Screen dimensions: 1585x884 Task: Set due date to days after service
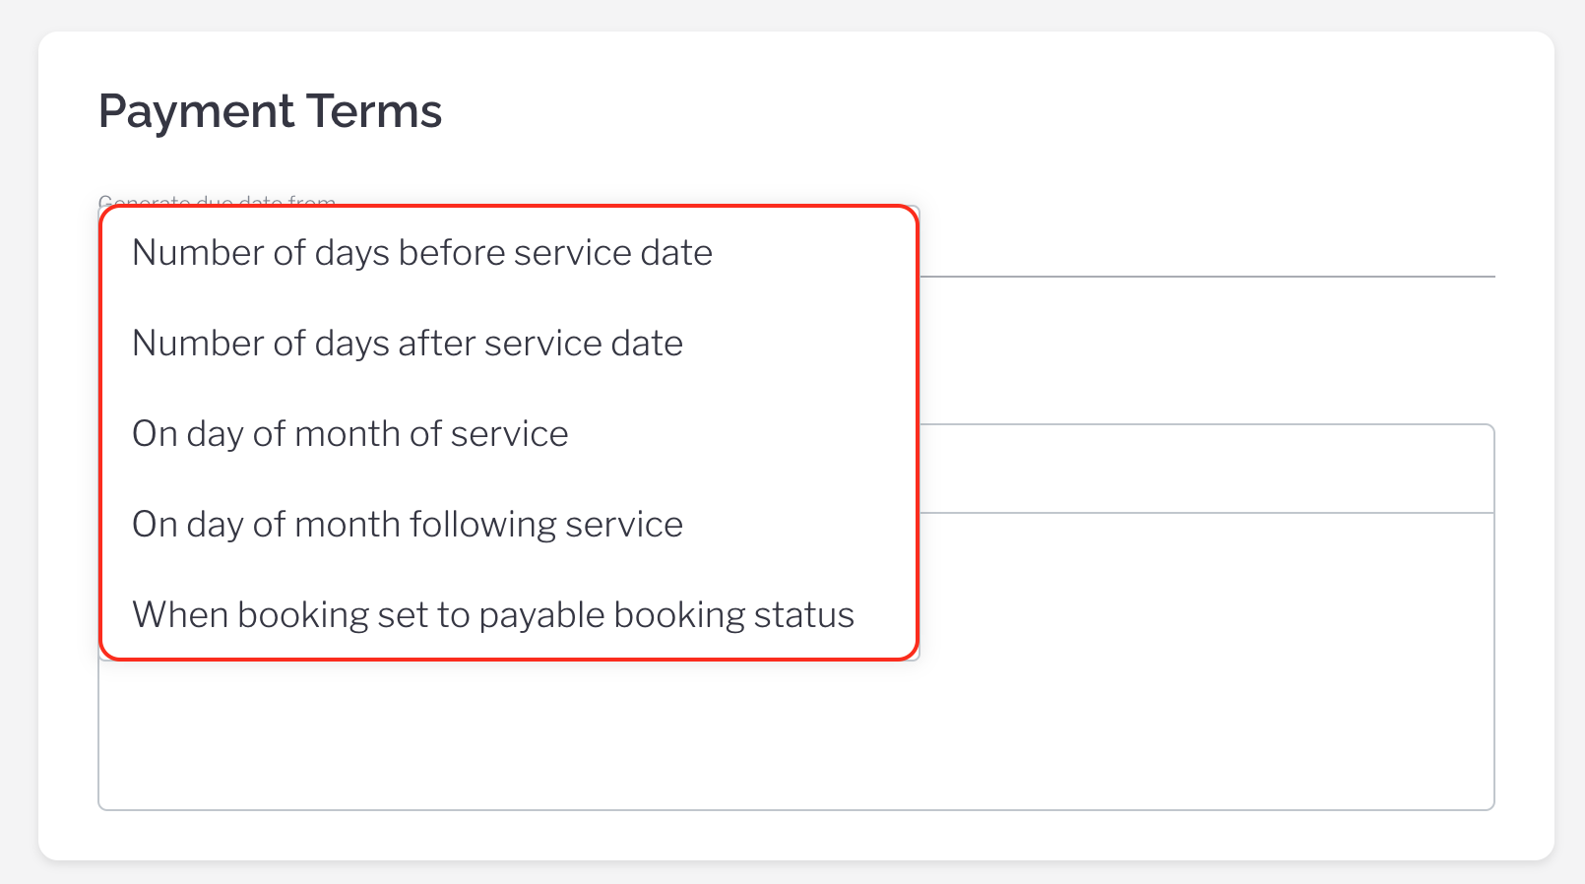click(407, 344)
